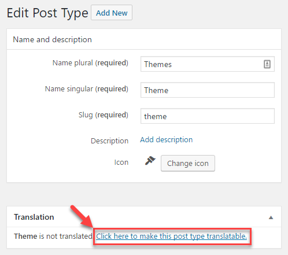Click the Slug (required) label

pyautogui.click(x=104, y=115)
